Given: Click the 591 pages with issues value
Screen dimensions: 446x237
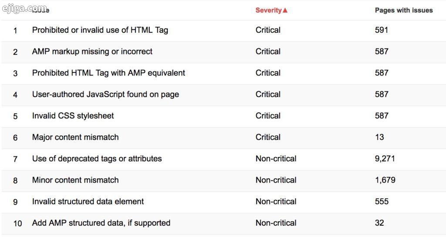Looking at the screenshot, I should coord(381,30).
